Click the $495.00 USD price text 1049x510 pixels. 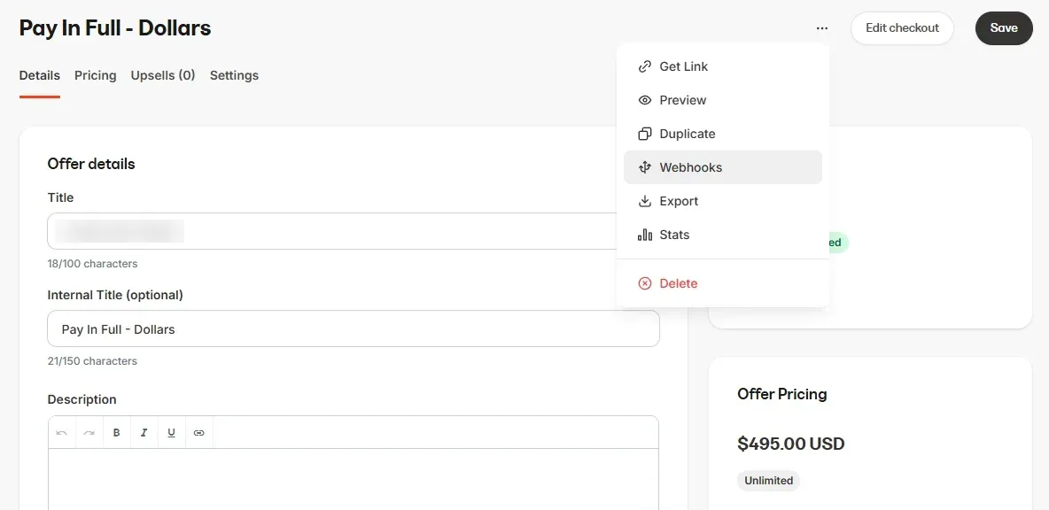click(x=791, y=444)
